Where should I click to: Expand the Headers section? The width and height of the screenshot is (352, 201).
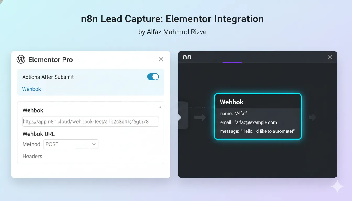pos(32,156)
